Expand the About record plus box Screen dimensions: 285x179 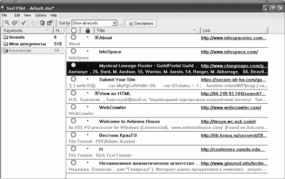(x=97, y=37)
